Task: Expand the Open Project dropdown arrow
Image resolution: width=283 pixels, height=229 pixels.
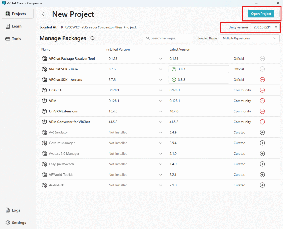Action: point(277,14)
